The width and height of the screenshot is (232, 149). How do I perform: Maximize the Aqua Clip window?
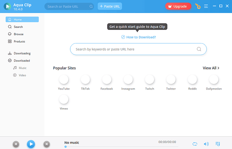(x=221, y=6)
